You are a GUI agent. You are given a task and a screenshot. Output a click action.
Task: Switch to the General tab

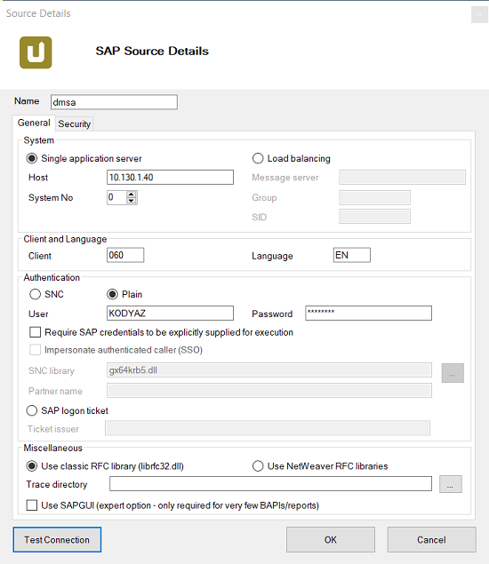click(x=34, y=123)
